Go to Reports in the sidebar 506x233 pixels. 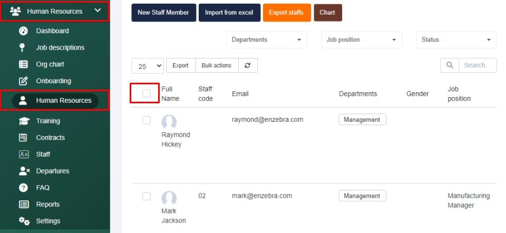click(x=47, y=205)
